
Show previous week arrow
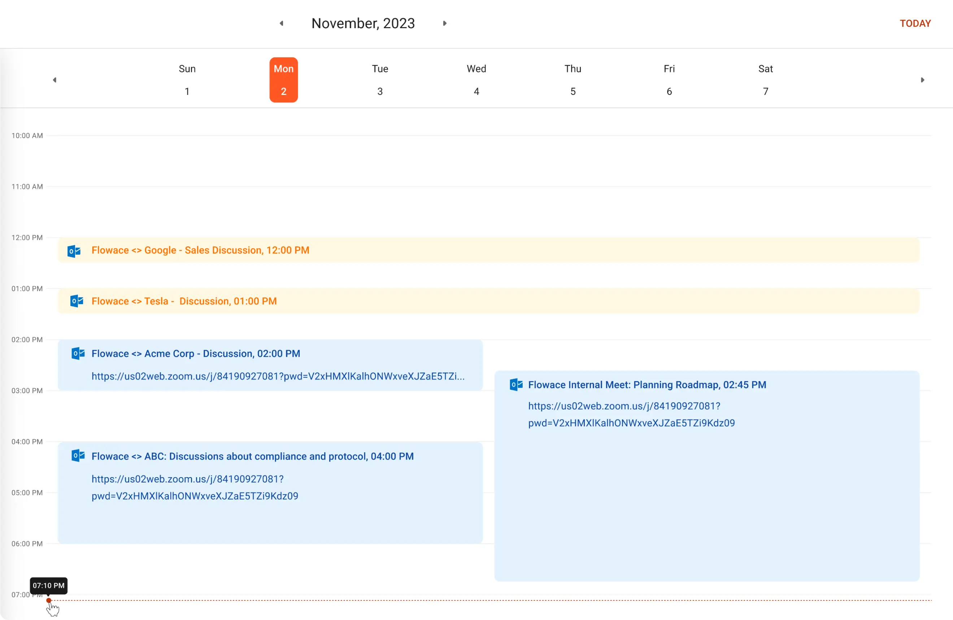pyautogui.click(x=55, y=80)
